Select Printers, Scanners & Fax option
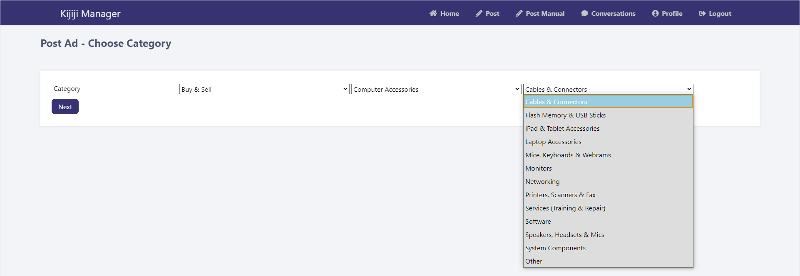Screen dimensions: 800x276 coord(560,195)
